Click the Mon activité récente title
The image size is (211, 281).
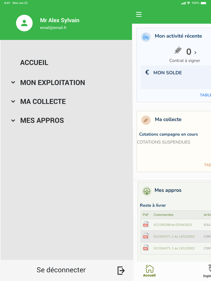(x=178, y=36)
